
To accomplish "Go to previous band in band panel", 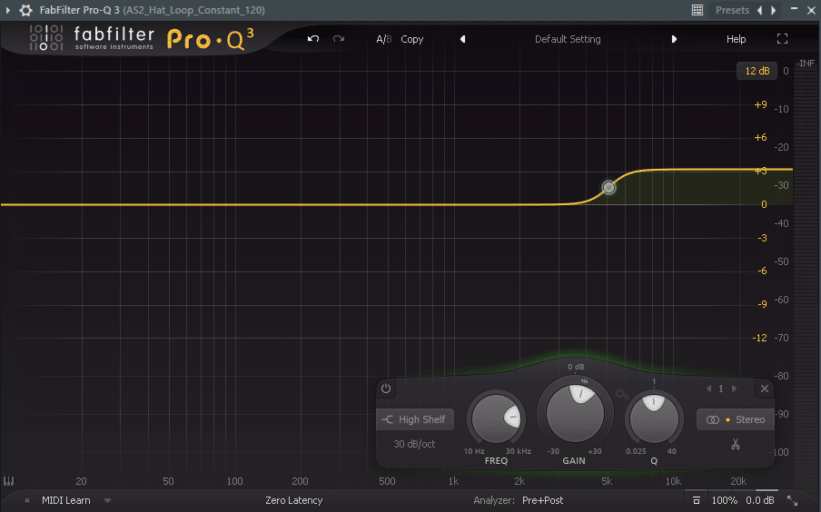I will [x=709, y=389].
